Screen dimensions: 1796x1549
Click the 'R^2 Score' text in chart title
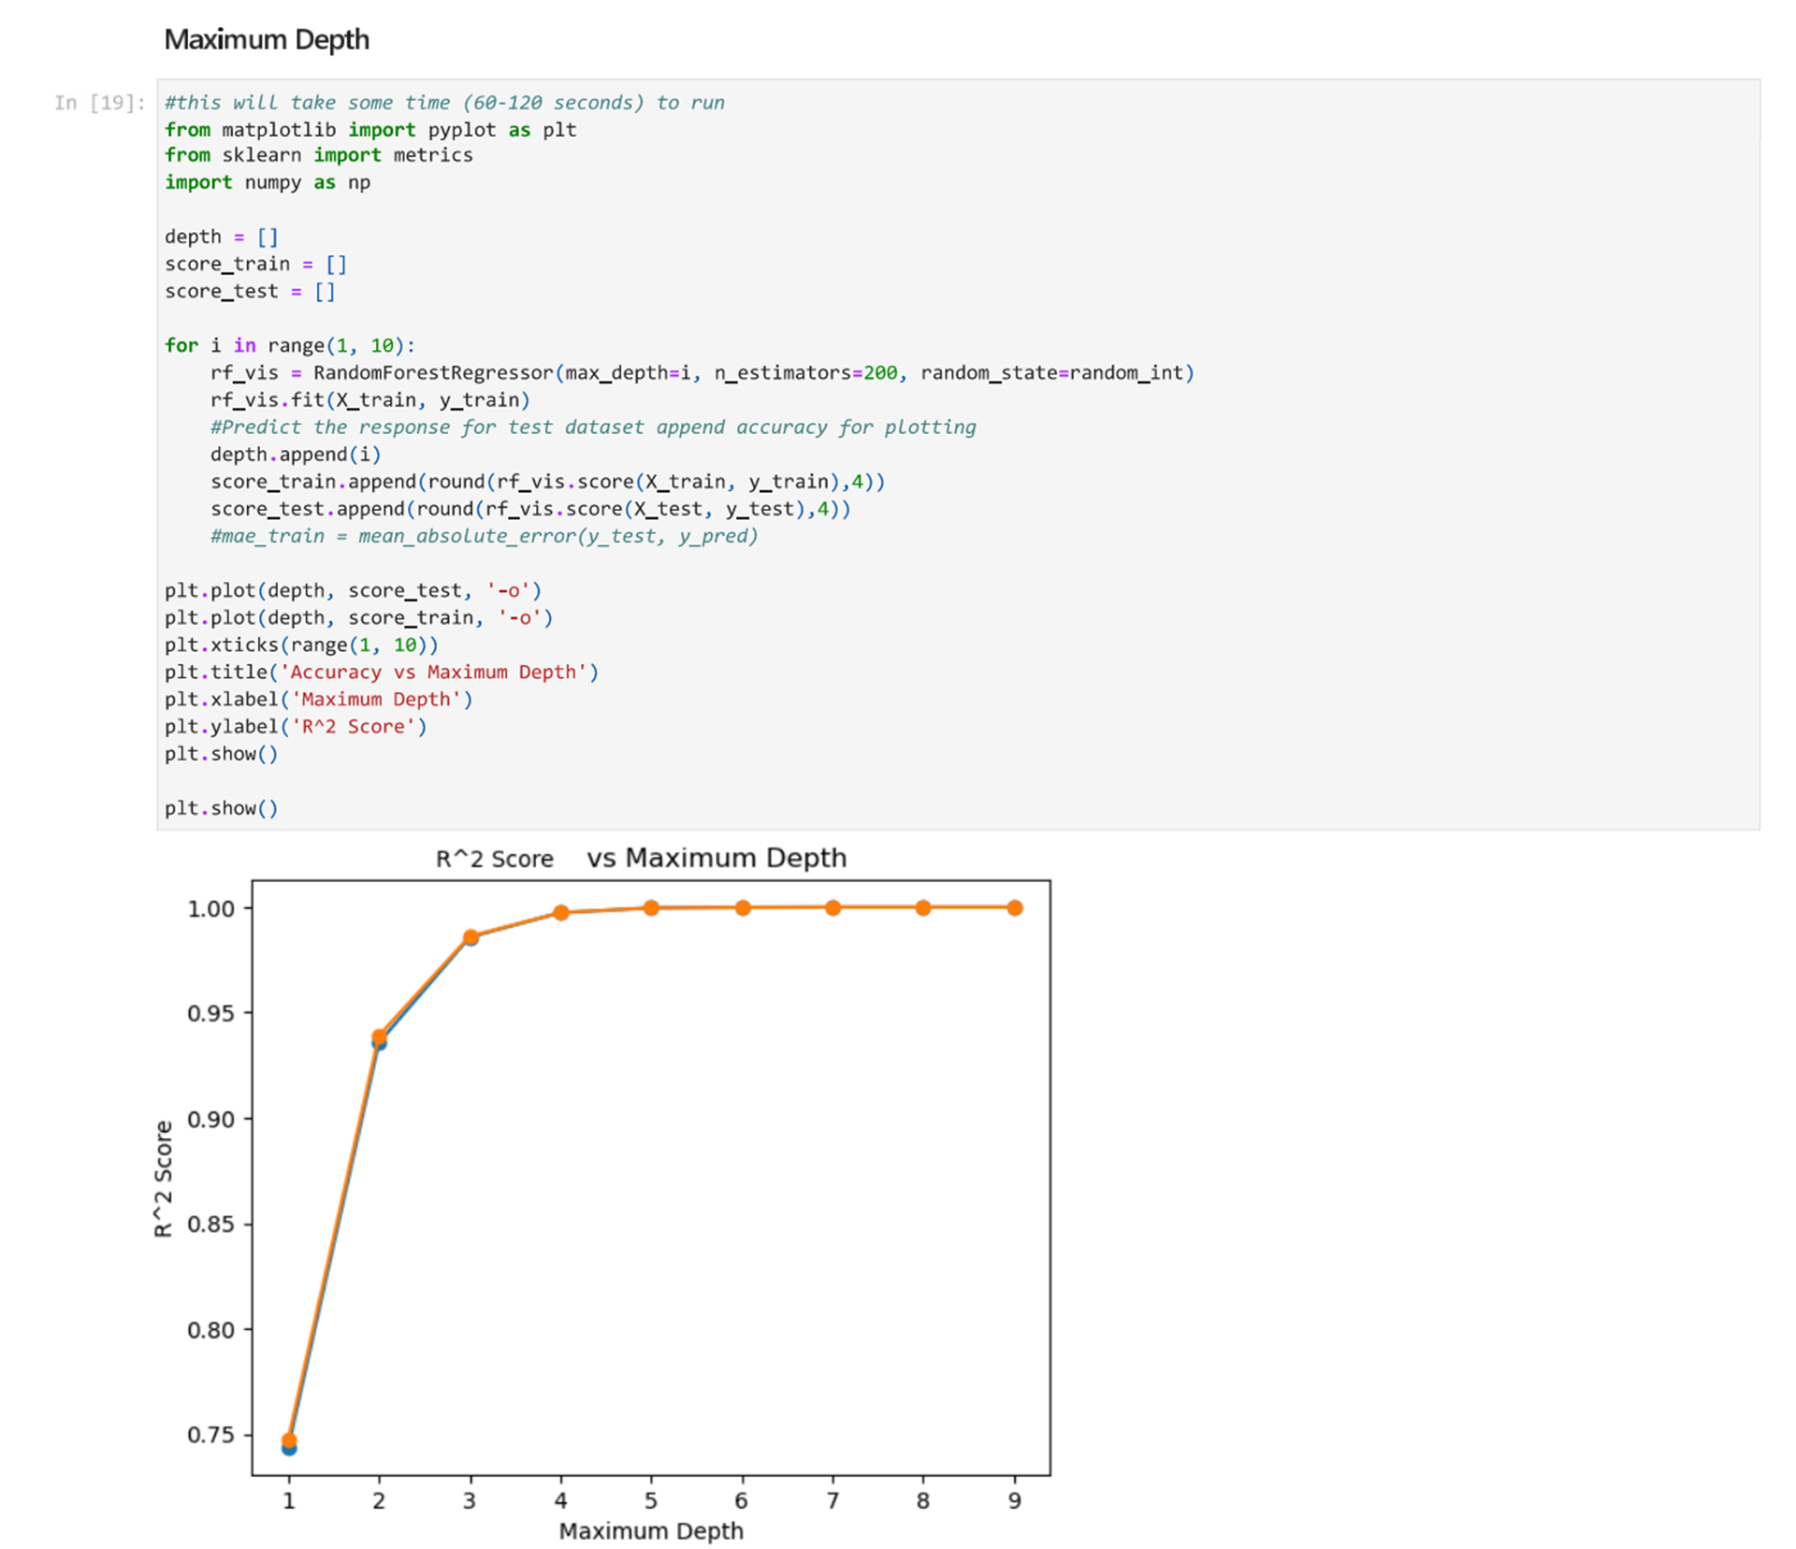click(x=495, y=859)
